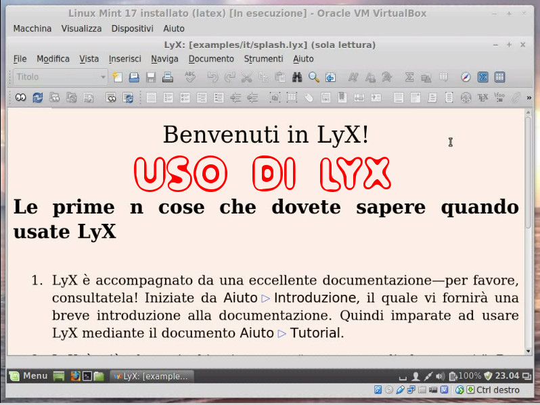This screenshot has width=540, height=405.
Task: Expand the toolbar overflow chevron
Action: (528, 98)
